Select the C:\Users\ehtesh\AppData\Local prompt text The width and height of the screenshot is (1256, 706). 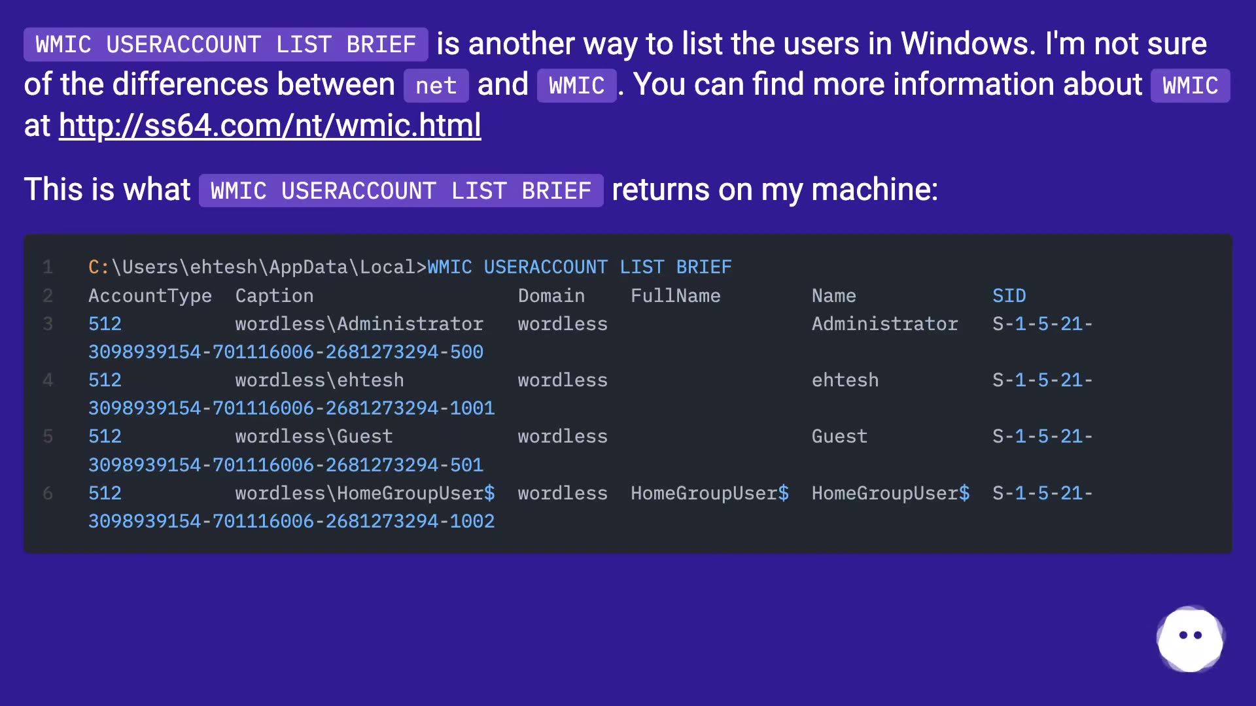pyautogui.click(x=255, y=267)
